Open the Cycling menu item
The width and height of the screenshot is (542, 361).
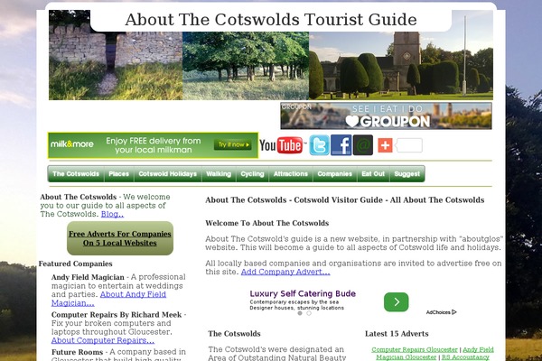coord(252,174)
